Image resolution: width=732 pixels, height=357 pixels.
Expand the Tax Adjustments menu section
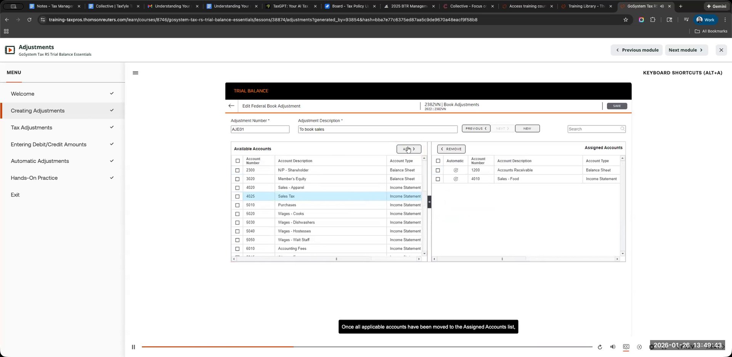pos(32,127)
